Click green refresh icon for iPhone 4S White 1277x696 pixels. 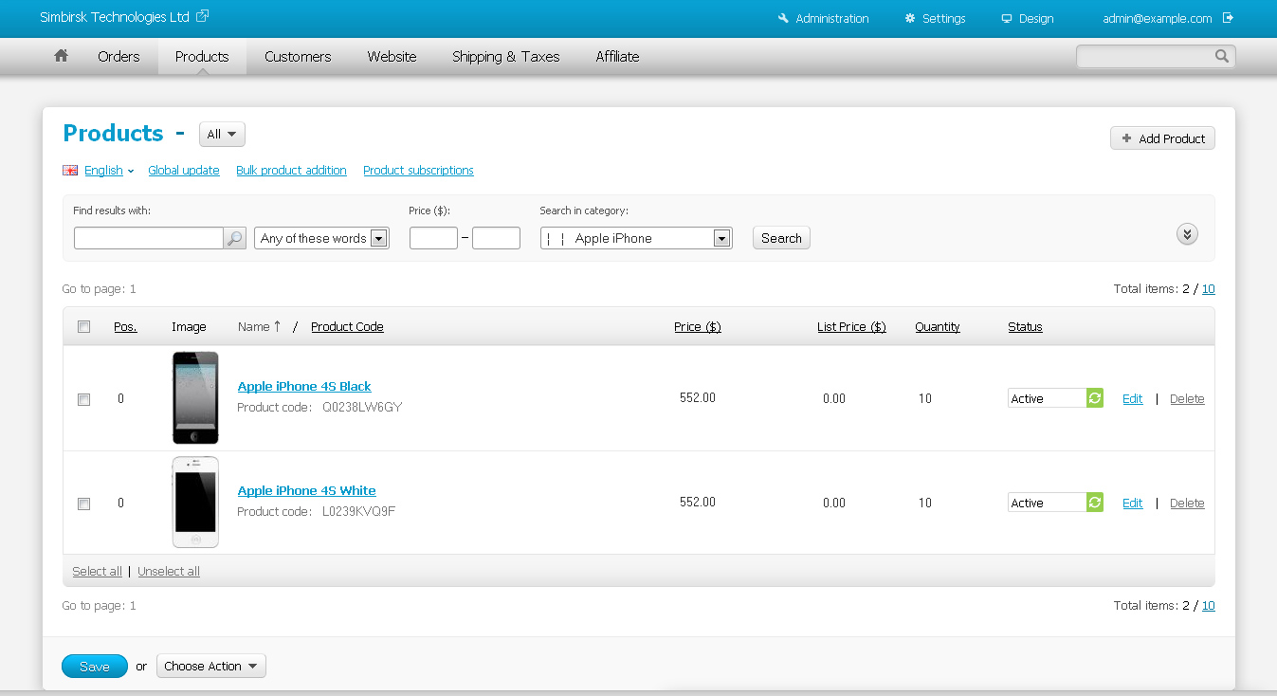pyautogui.click(x=1095, y=503)
